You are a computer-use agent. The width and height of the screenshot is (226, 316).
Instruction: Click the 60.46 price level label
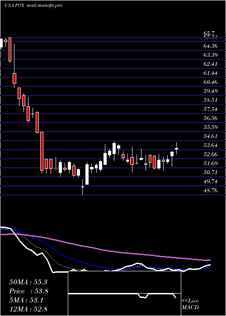pos(211,82)
